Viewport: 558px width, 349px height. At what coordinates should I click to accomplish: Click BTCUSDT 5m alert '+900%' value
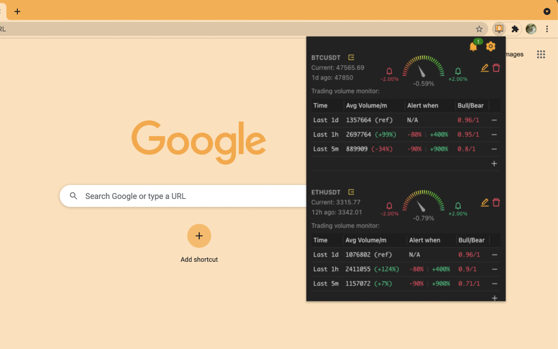(439, 149)
